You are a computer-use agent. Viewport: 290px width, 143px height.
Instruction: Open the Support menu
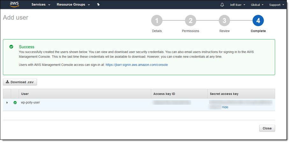click(x=276, y=5)
